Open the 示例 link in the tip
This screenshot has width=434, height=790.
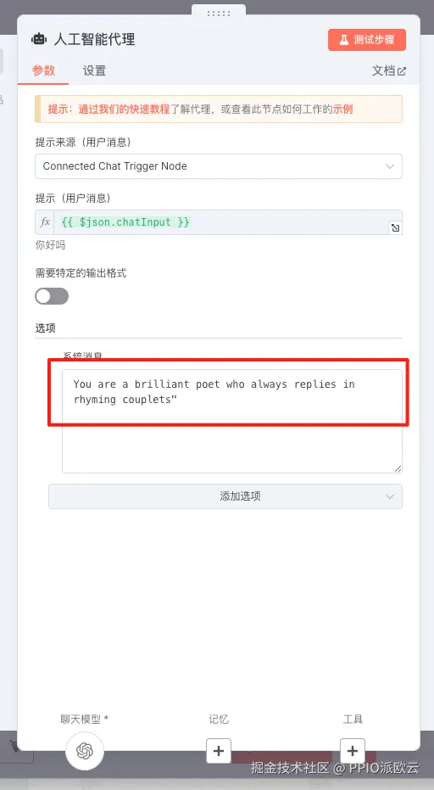click(x=342, y=109)
